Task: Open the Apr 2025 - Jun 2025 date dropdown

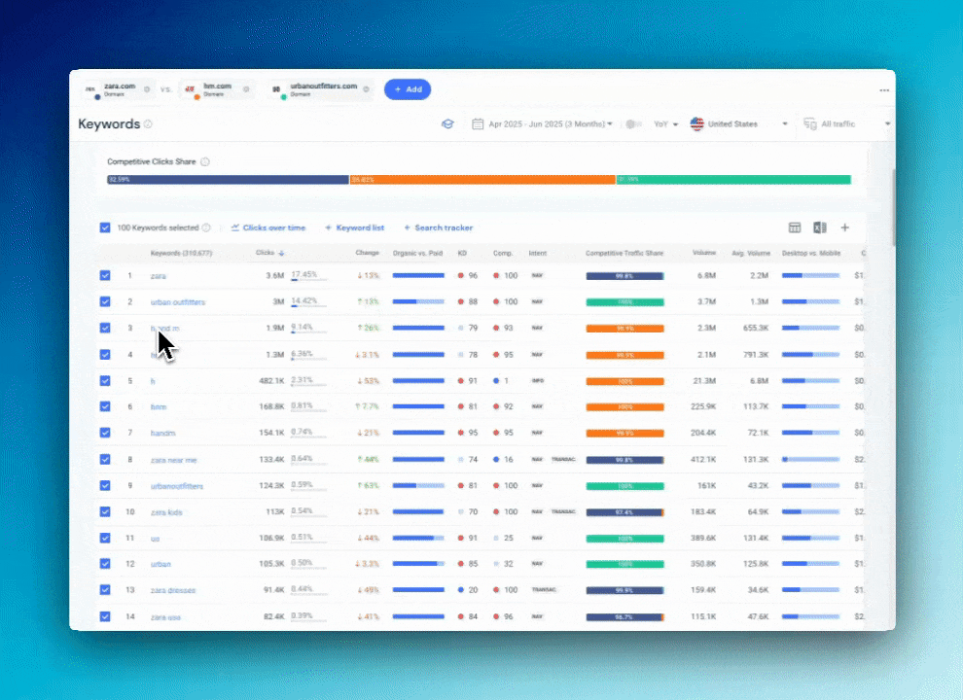Action: point(551,124)
